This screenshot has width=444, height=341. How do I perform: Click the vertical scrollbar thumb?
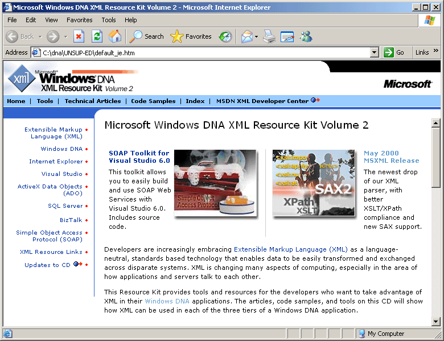pyautogui.click(x=436, y=158)
